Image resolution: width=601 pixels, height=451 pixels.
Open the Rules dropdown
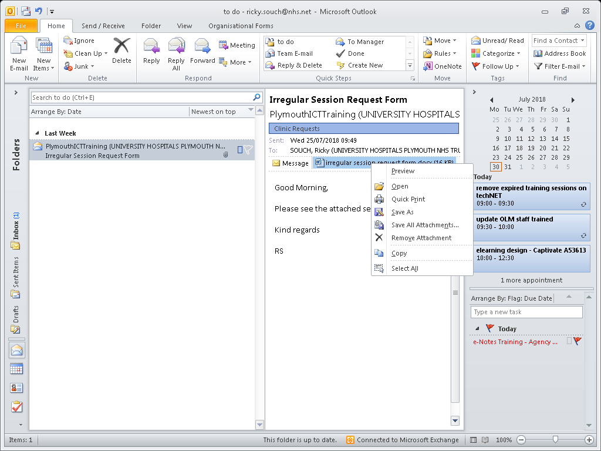(x=440, y=53)
